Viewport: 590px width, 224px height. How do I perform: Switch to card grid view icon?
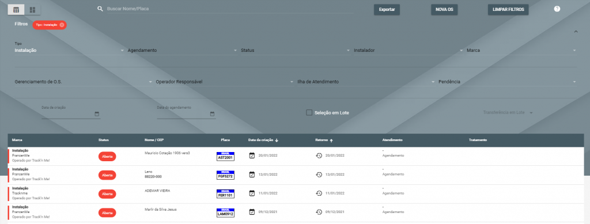pos(32,10)
